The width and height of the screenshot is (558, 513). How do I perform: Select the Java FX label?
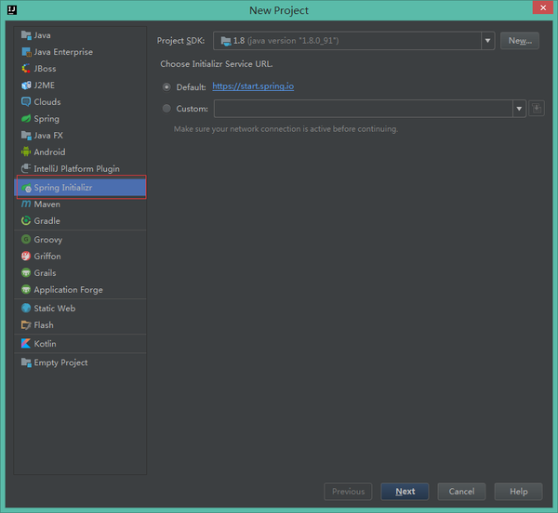point(48,136)
